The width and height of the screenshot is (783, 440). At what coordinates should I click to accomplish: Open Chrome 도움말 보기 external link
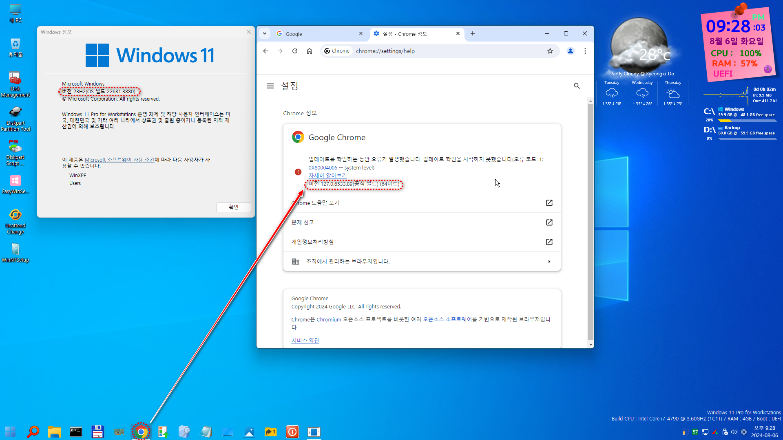(x=422, y=203)
